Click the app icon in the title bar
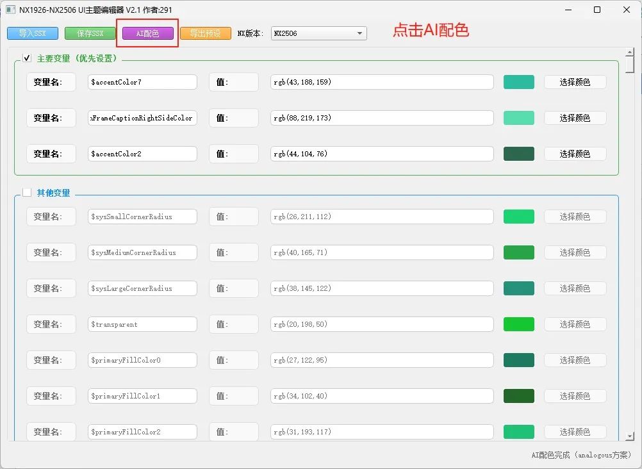The width and height of the screenshot is (642, 469). coord(11,10)
